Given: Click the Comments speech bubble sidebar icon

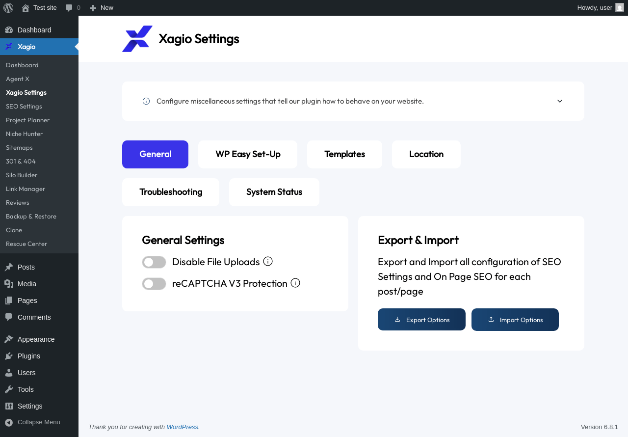Looking at the screenshot, I should coord(9,317).
